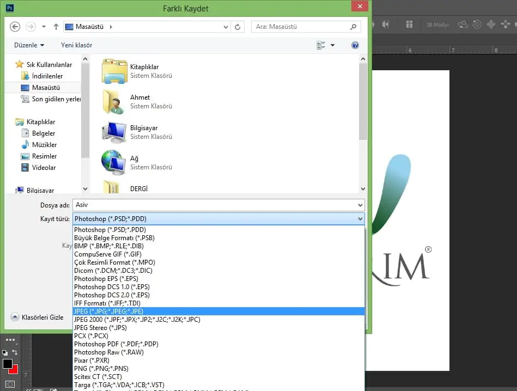Click the red background color swatch

[x=14, y=370]
